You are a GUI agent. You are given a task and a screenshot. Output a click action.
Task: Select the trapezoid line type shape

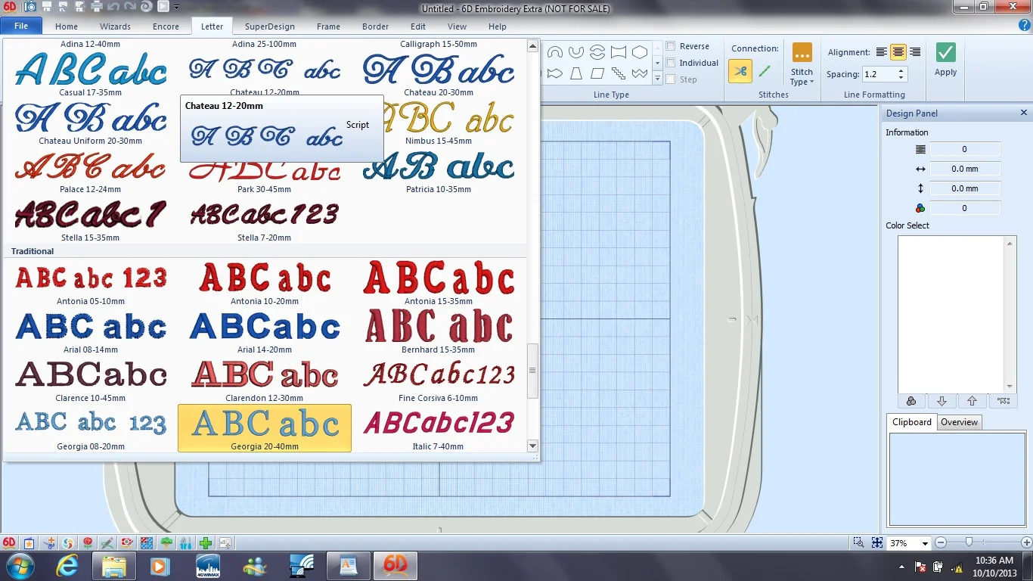576,73
